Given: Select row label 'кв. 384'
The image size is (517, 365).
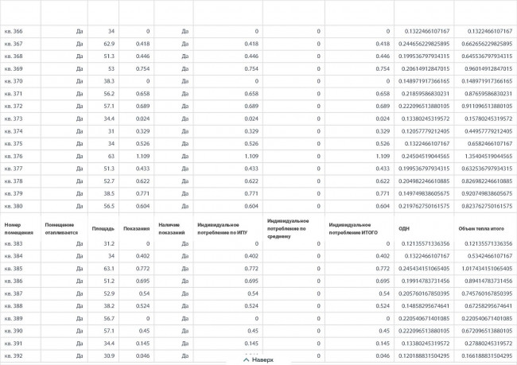Looking at the screenshot, I should coord(14,256).
